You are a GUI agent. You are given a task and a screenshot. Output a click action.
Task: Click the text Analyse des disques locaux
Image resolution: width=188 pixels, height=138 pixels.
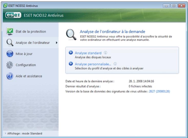point(93,57)
